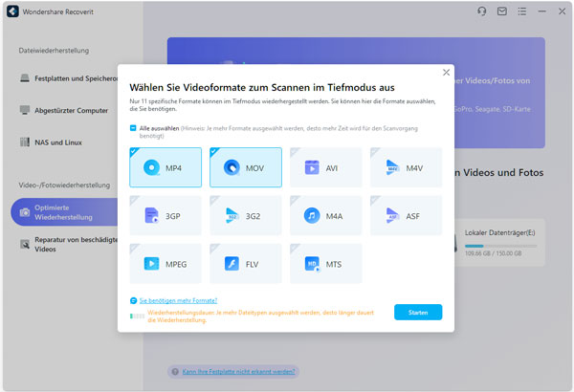The image size is (574, 392).
Task: Click the camera icon beside Optimierte Wiederherstellung
Action: 25,212
